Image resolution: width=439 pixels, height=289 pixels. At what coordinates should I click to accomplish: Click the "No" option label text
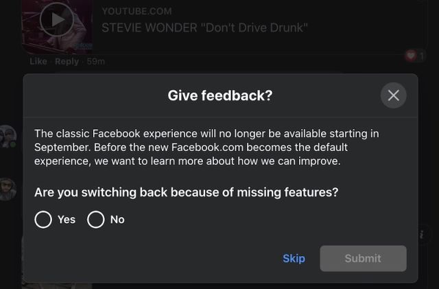click(x=117, y=220)
